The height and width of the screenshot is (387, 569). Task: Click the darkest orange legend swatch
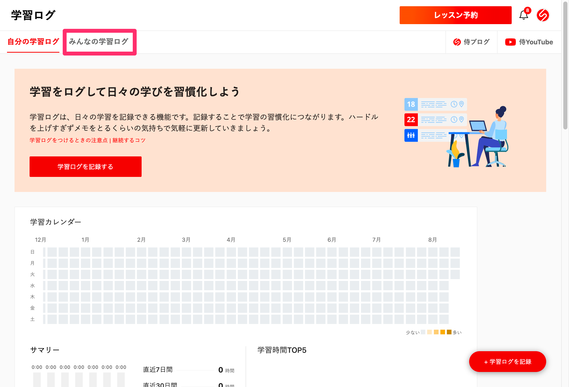[449, 332]
